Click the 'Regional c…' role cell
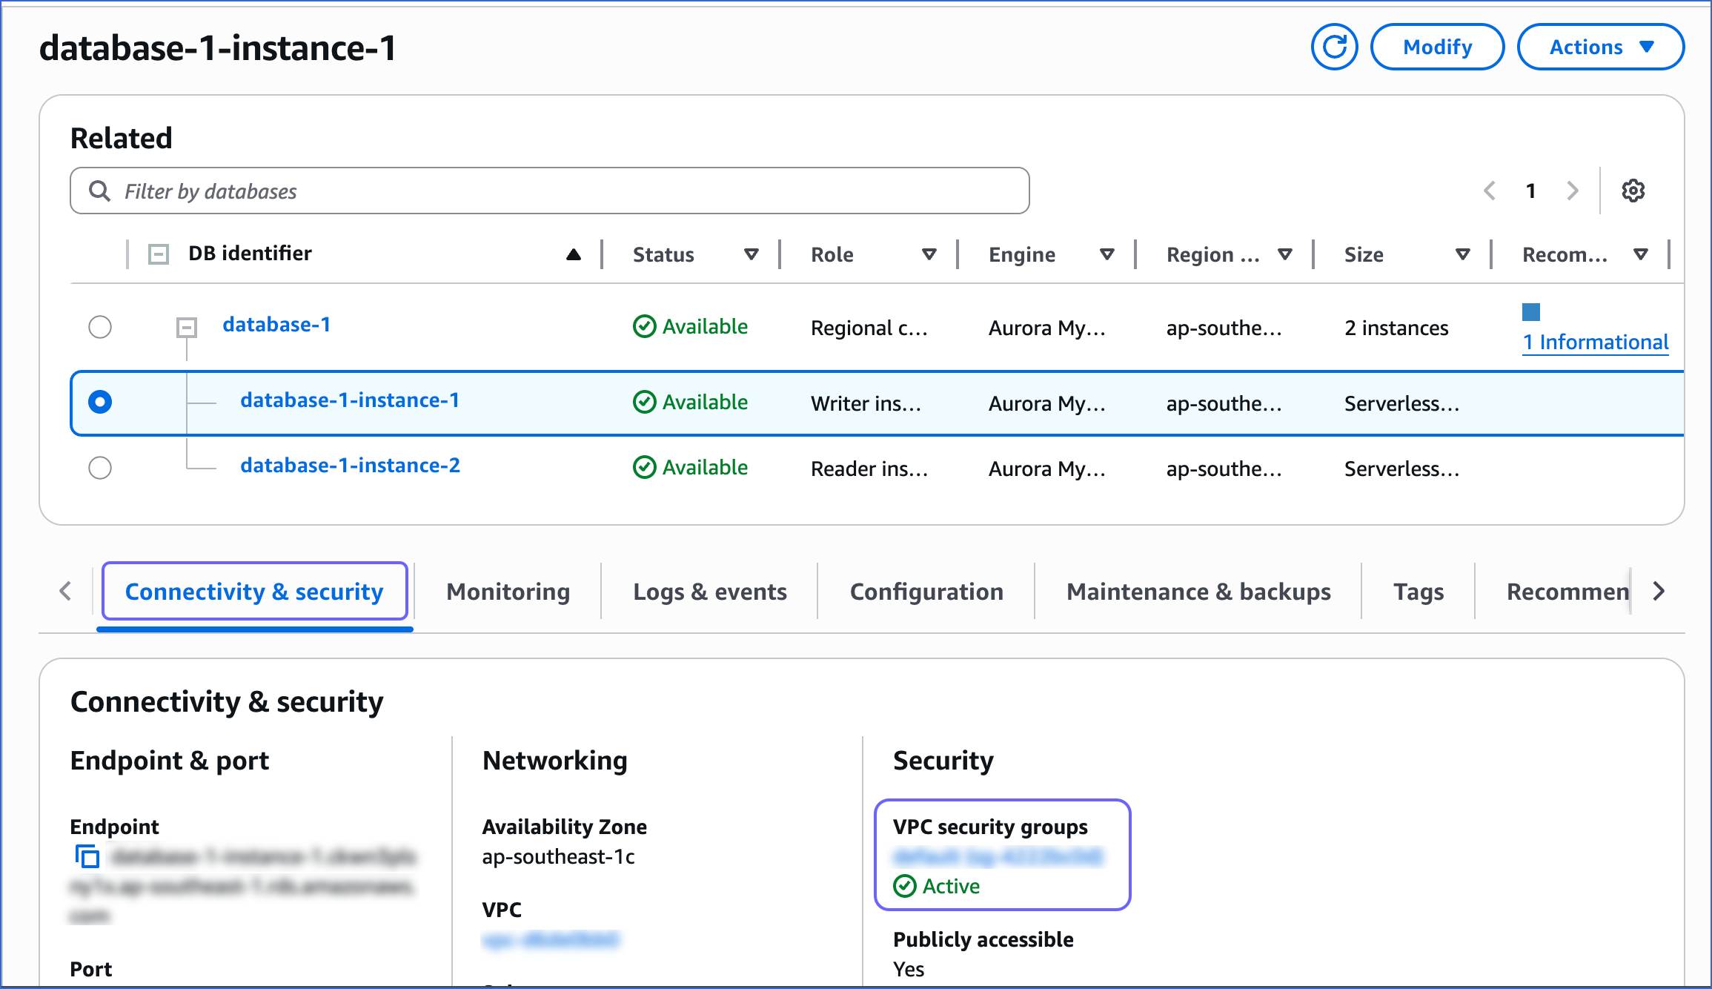The width and height of the screenshot is (1712, 989). pos(869,328)
